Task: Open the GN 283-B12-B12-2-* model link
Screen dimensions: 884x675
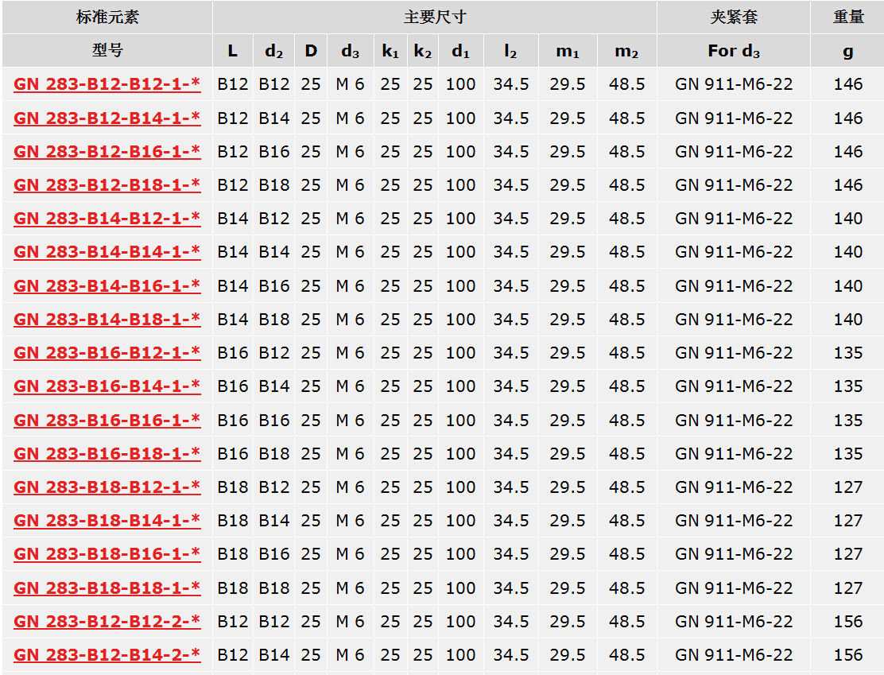Action: (x=107, y=621)
